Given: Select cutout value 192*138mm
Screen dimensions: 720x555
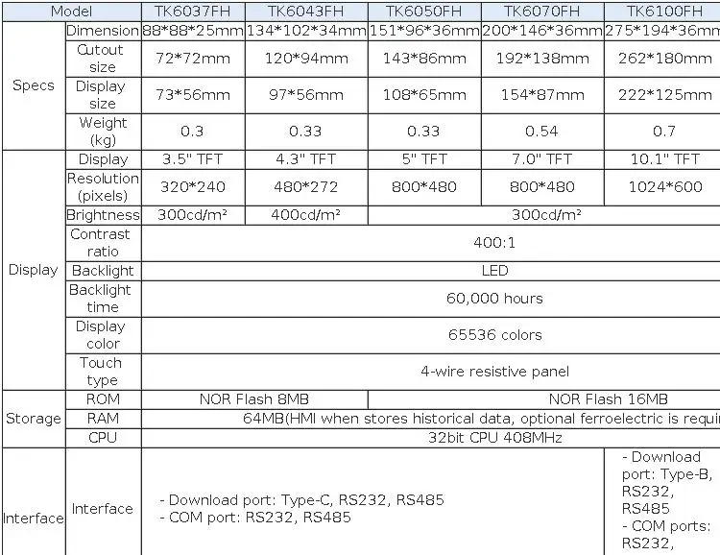Looking at the screenshot, I should (x=542, y=59).
